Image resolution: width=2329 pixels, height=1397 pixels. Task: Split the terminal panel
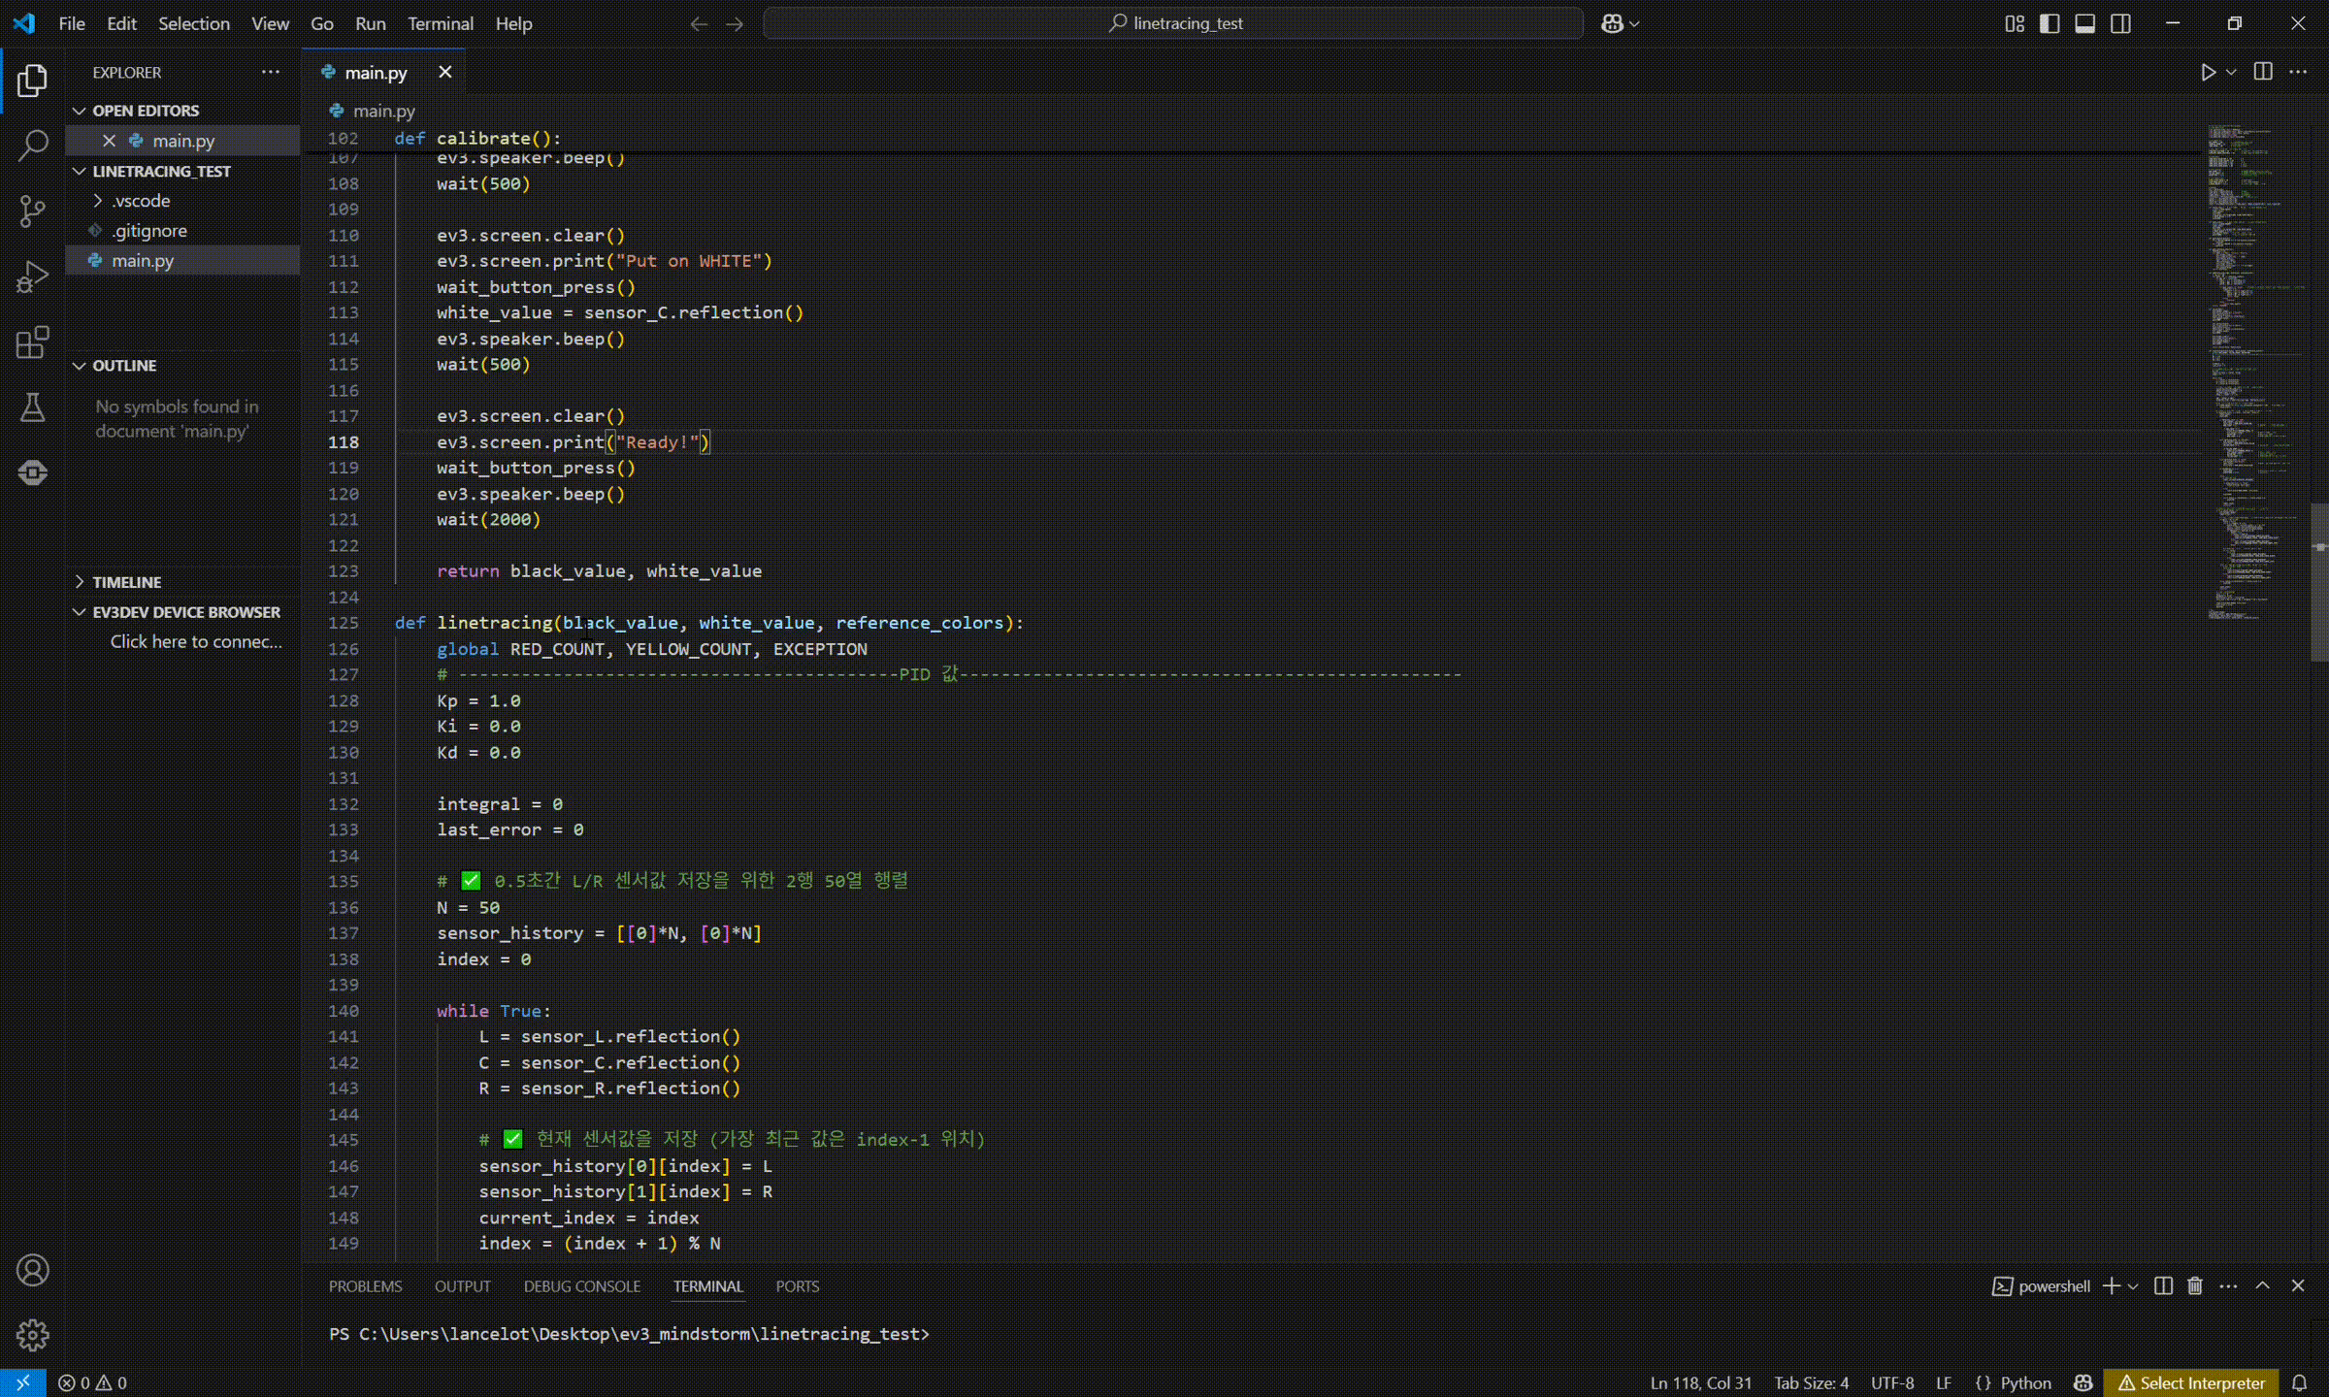click(2163, 1285)
